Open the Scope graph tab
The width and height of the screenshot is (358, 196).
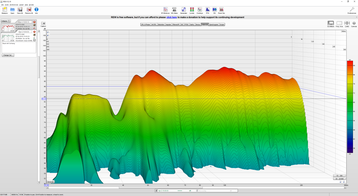(x=222, y=24)
